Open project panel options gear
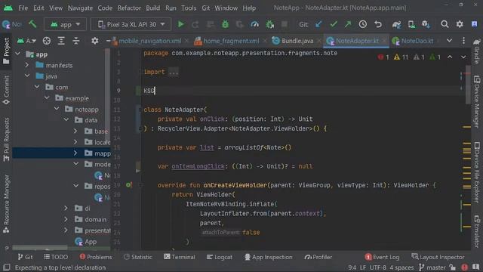 tap(95, 41)
